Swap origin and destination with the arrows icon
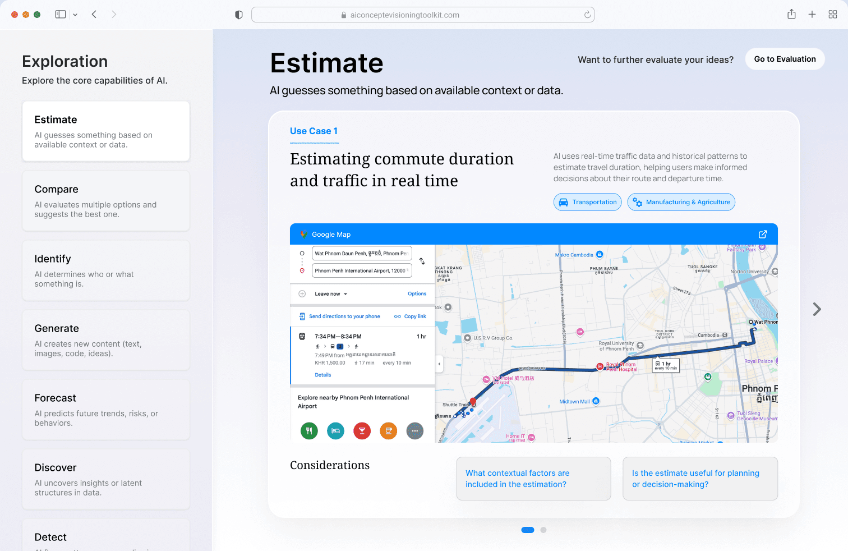 (x=422, y=261)
